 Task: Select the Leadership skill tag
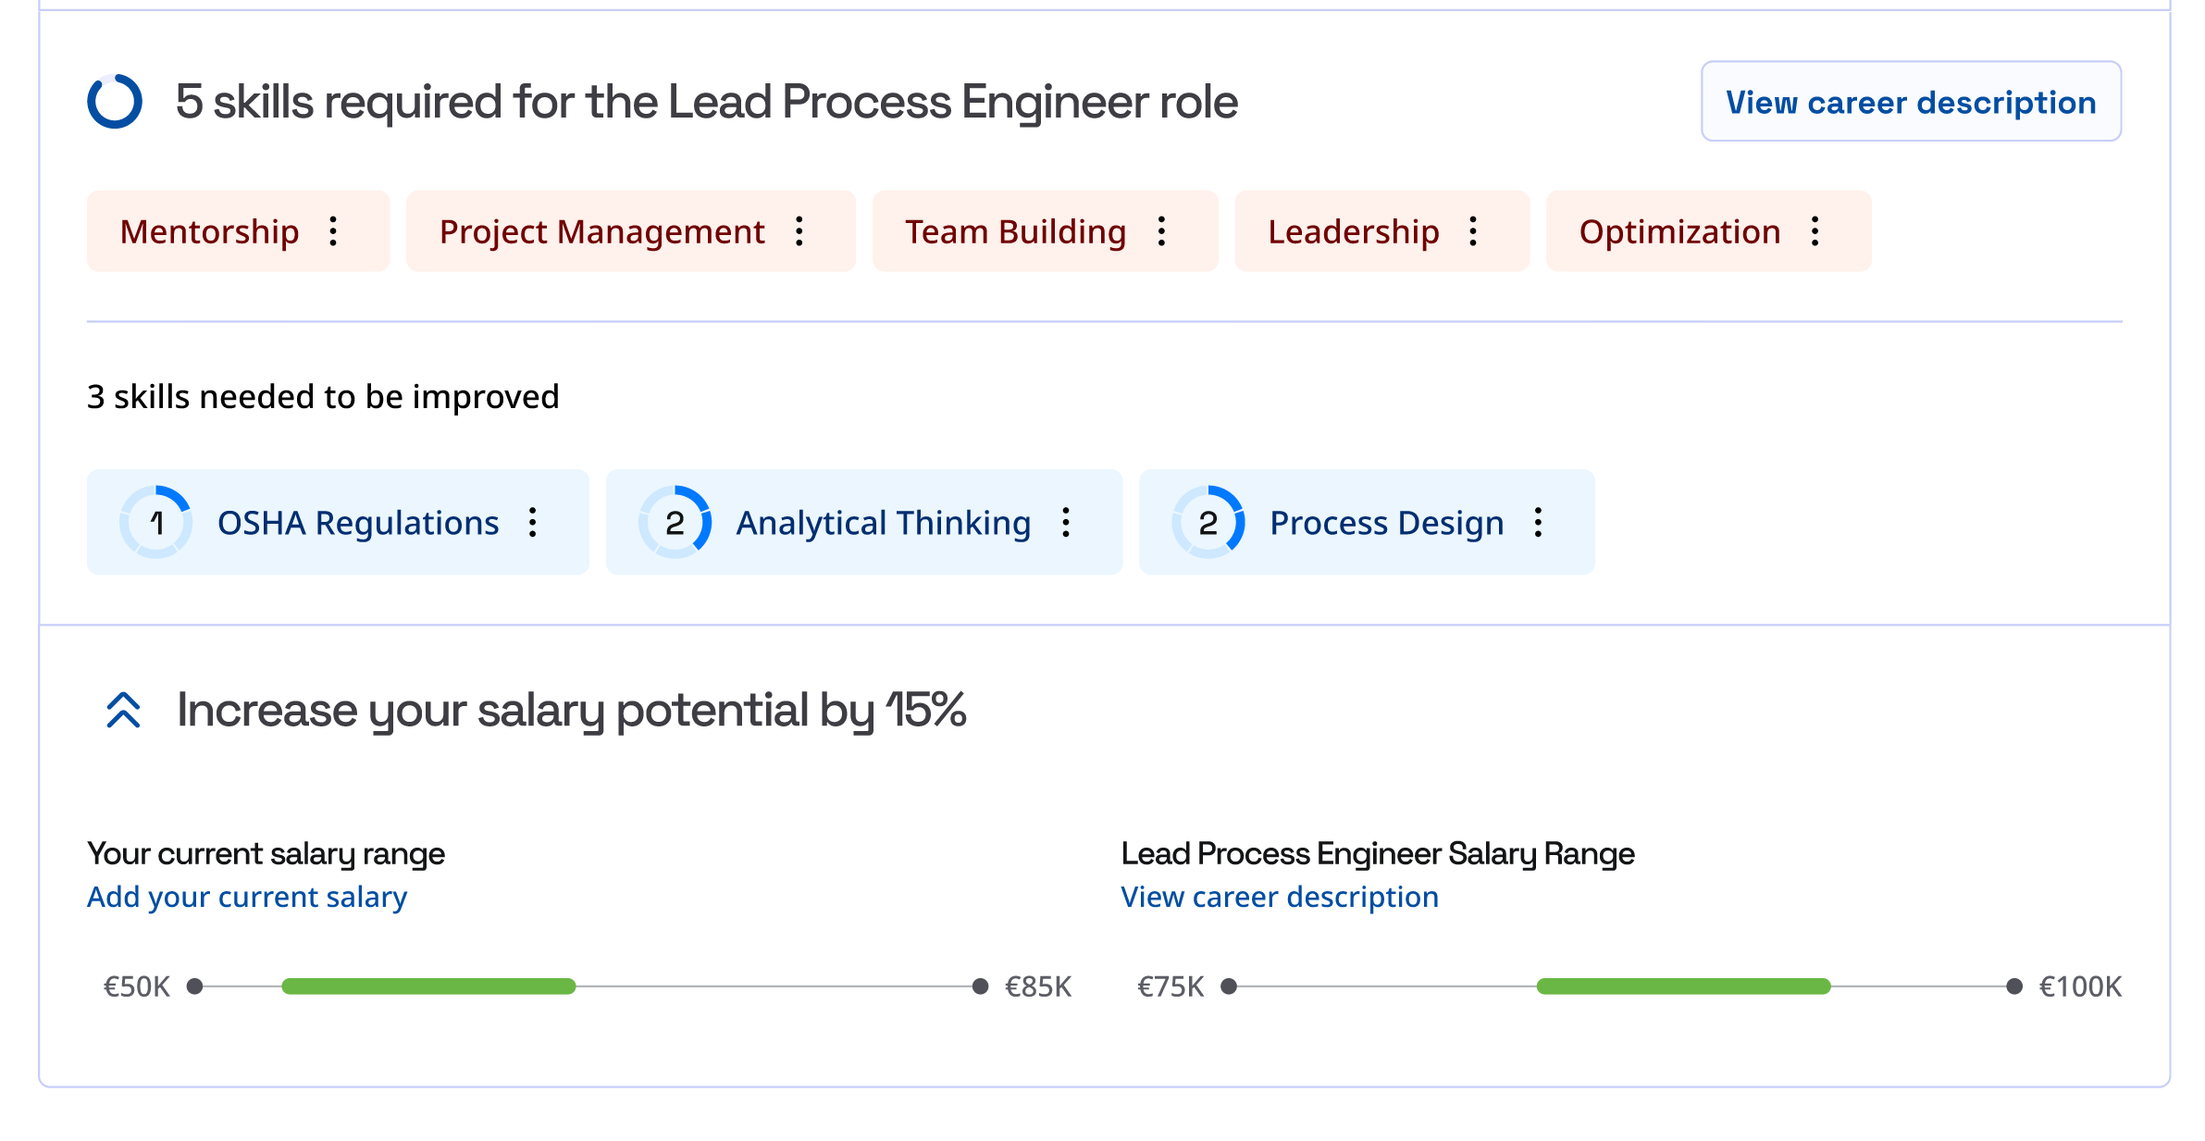click(x=1353, y=231)
